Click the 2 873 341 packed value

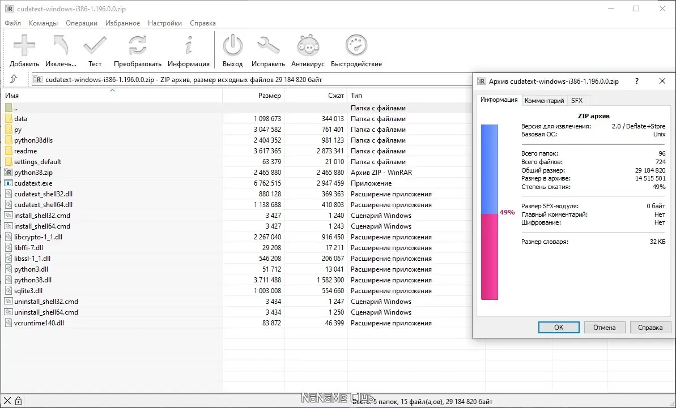coord(330,151)
